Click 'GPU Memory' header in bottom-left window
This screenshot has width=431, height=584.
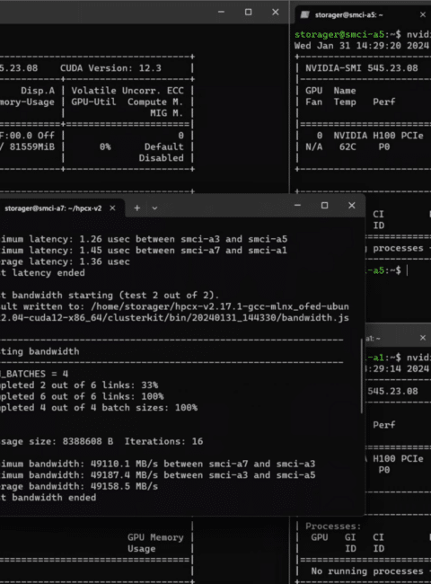click(x=155, y=537)
